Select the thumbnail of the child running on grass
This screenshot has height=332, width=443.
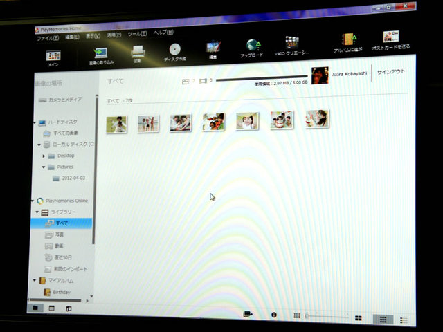(x=117, y=124)
